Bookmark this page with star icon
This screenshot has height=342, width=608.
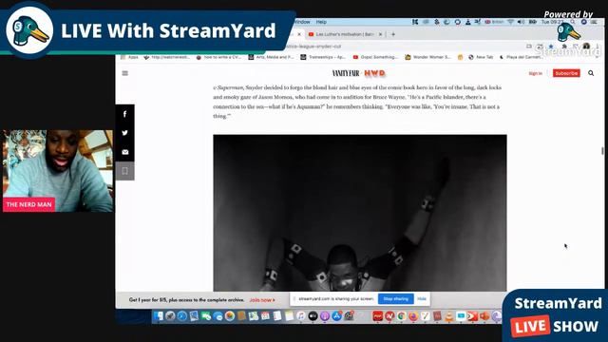click(551, 47)
